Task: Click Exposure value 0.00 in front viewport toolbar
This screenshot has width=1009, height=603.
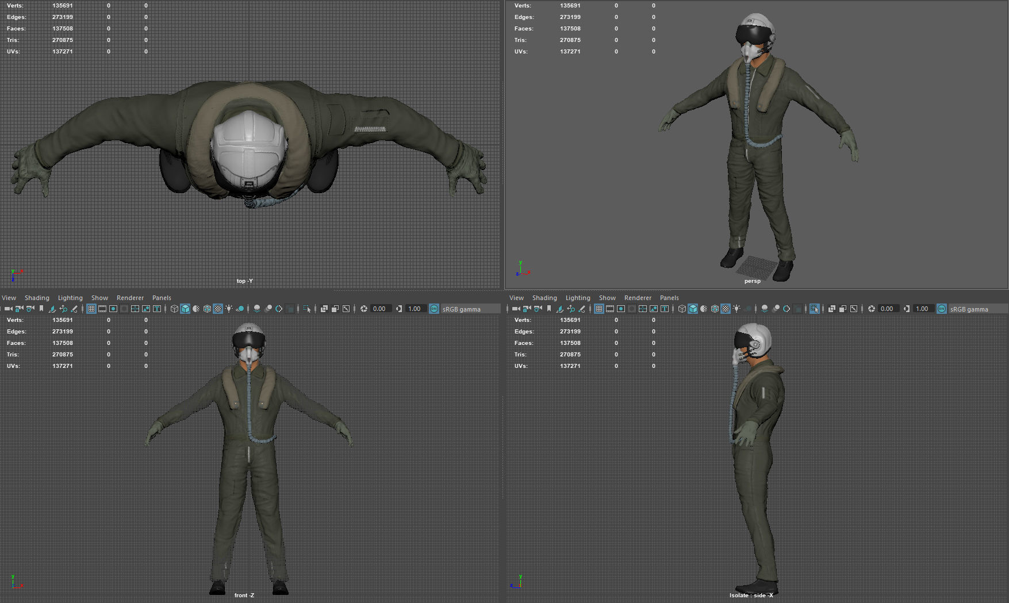Action: coord(381,309)
